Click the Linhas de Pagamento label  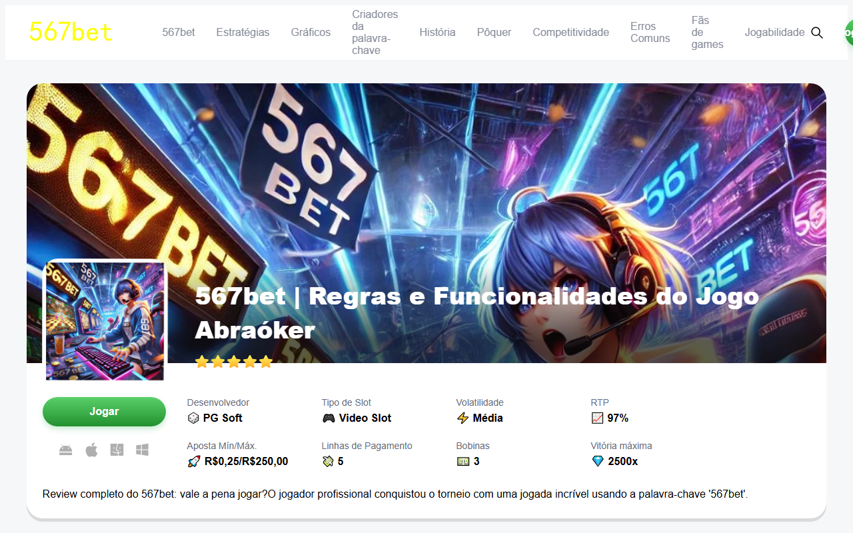pyautogui.click(x=367, y=446)
